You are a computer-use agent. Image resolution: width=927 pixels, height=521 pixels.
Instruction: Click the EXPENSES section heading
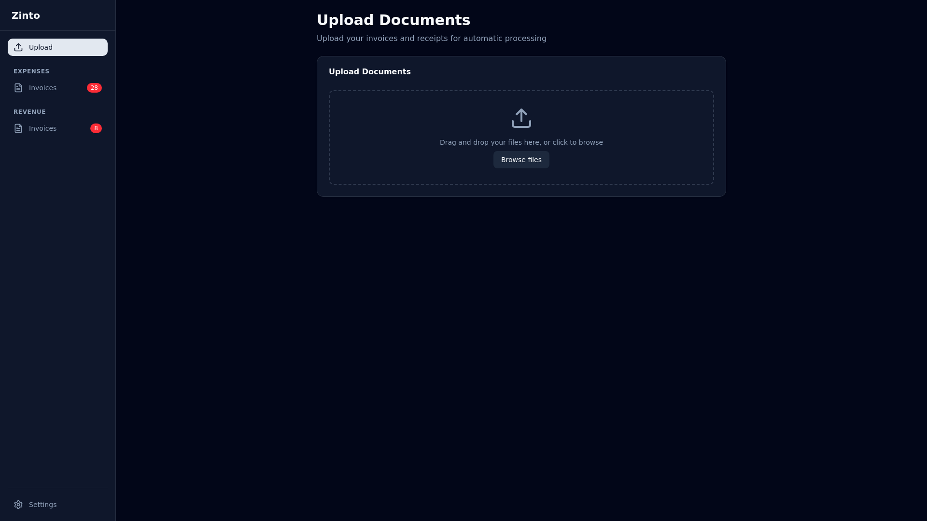[x=31, y=71]
